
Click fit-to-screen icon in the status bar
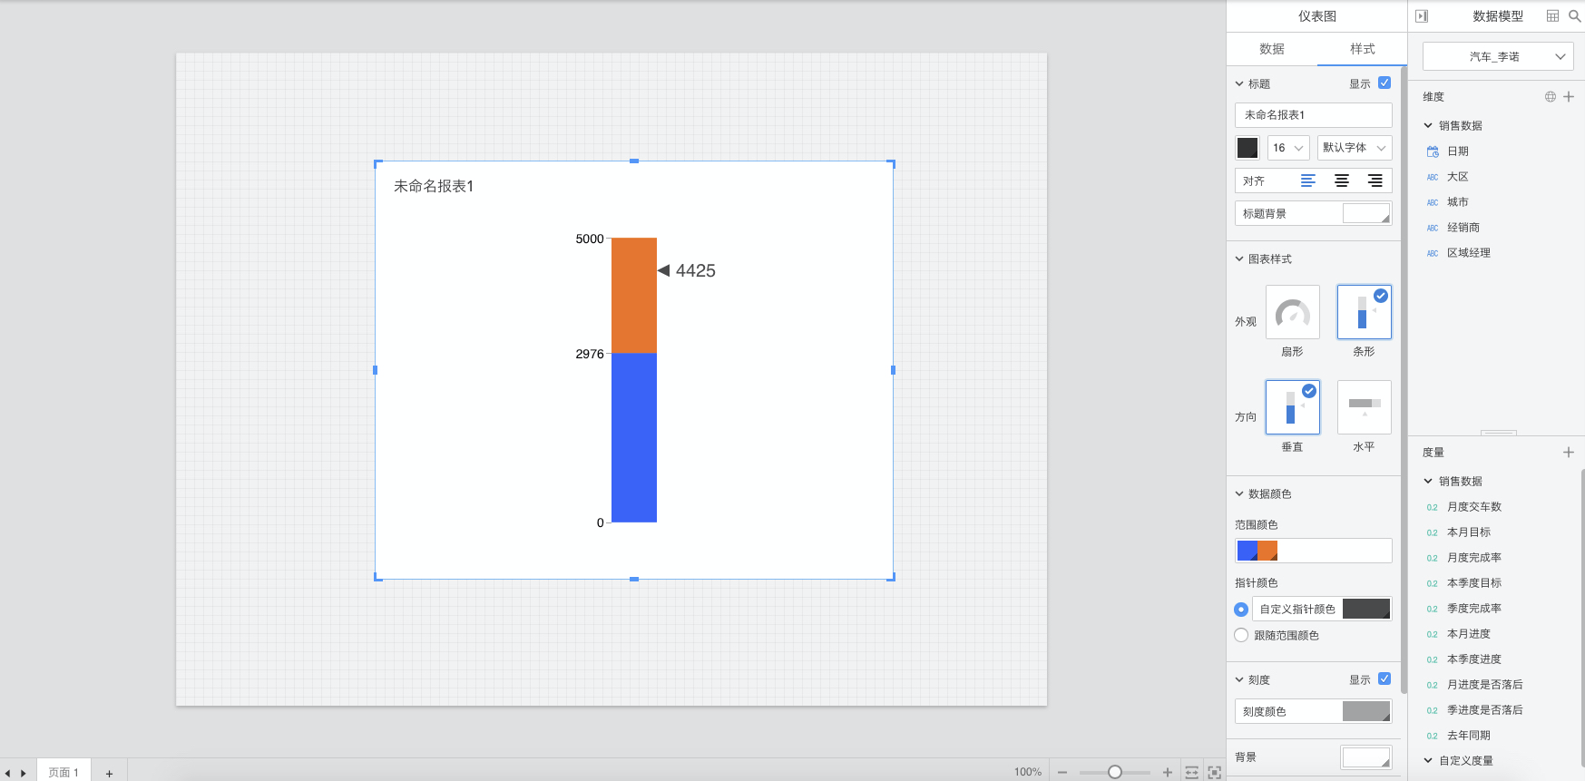[x=1214, y=772]
